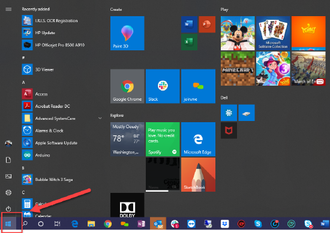Switch to Outlook on the taskbar
Screen dimensions: 330x233
coord(158,224)
